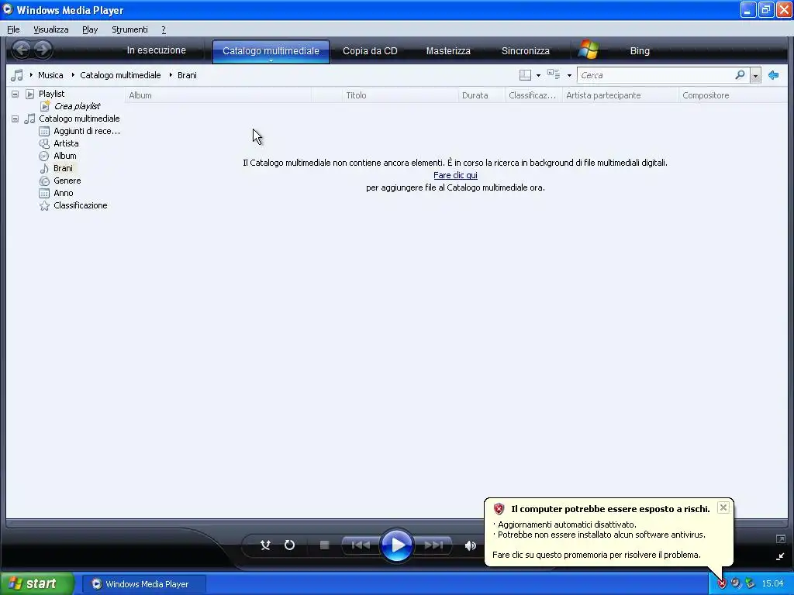794x595 pixels.
Task: Expand breadcrumb arrow before Catalogo multimediale
Action: (x=73, y=75)
